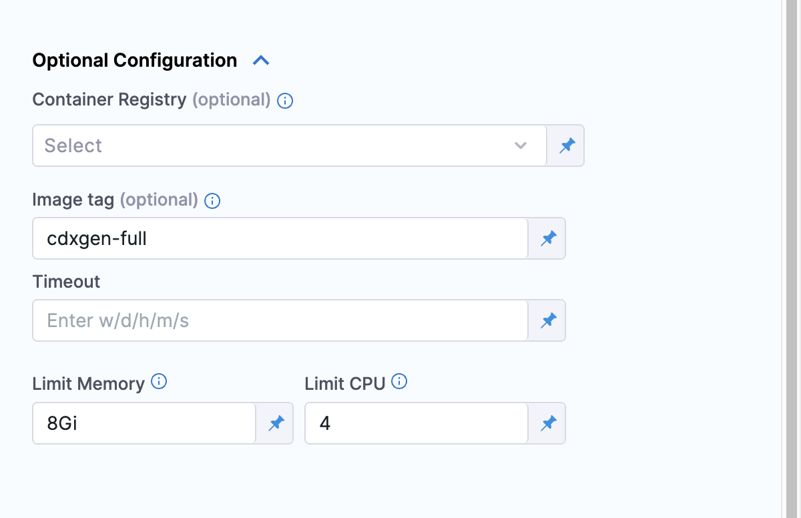Click the pin icon beside Limit Memory

[276, 423]
